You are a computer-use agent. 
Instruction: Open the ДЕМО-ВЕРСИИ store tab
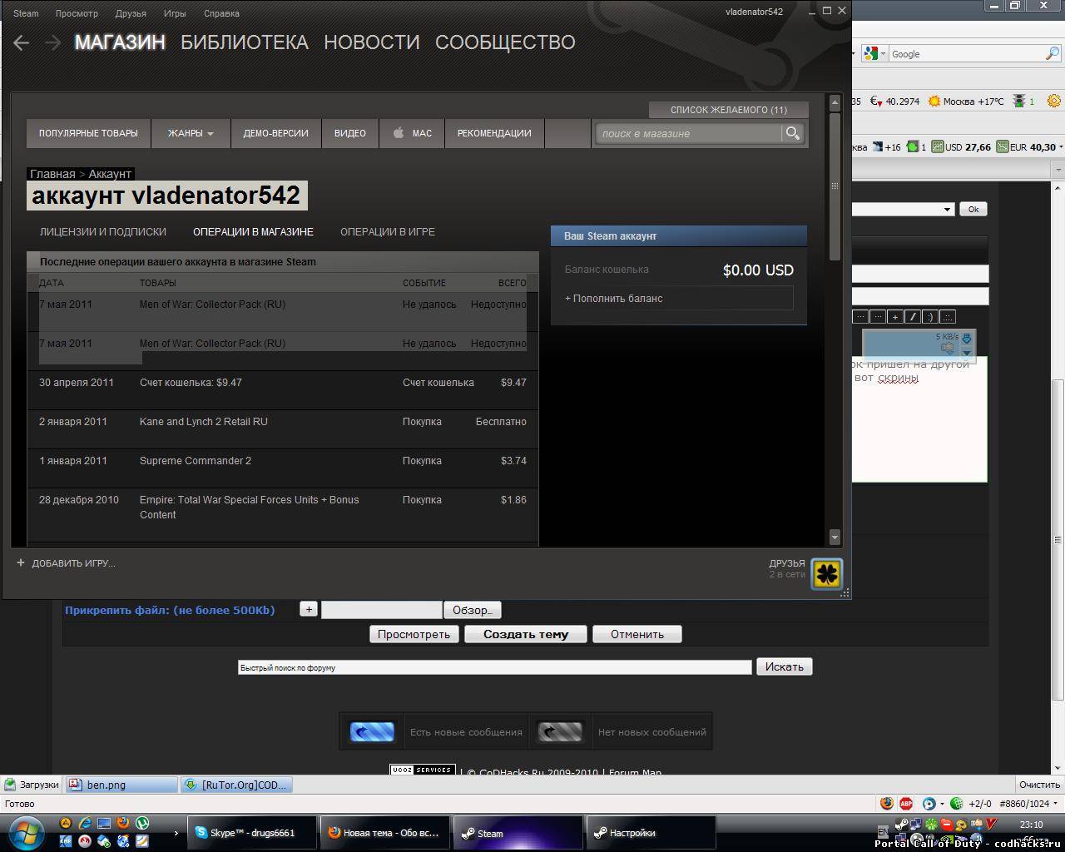(x=275, y=133)
